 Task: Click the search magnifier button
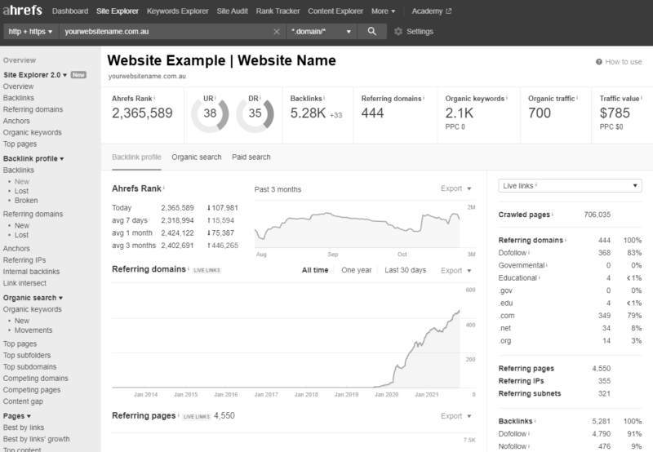tap(372, 31)
